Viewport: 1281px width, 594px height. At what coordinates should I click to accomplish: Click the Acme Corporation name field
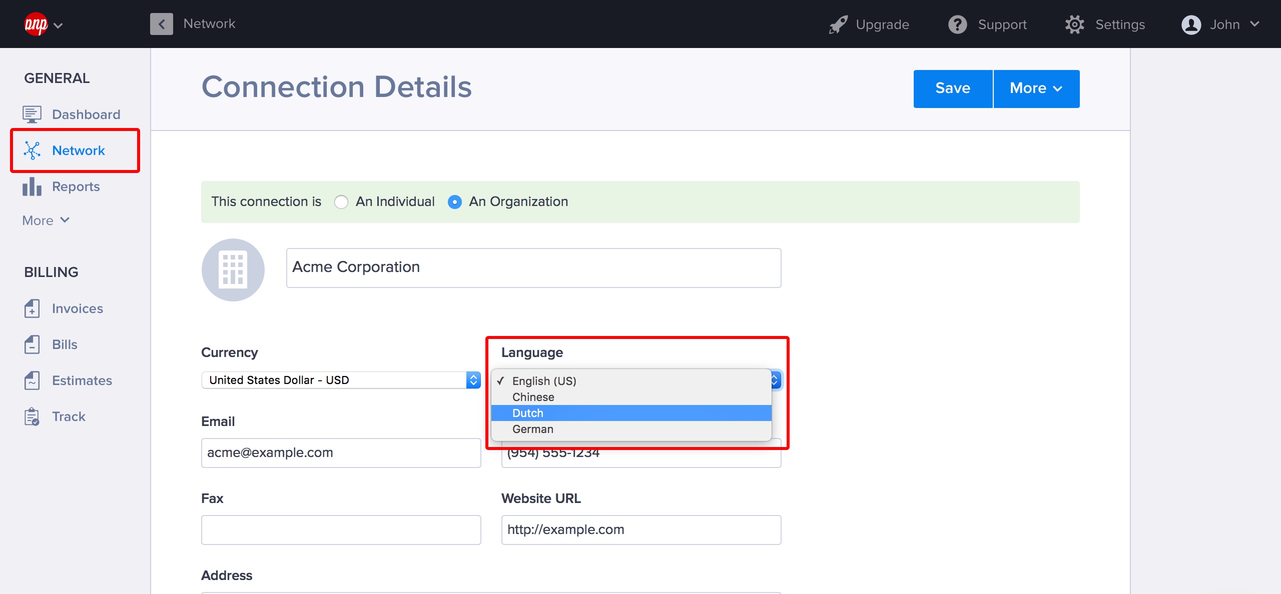(533, 267)
